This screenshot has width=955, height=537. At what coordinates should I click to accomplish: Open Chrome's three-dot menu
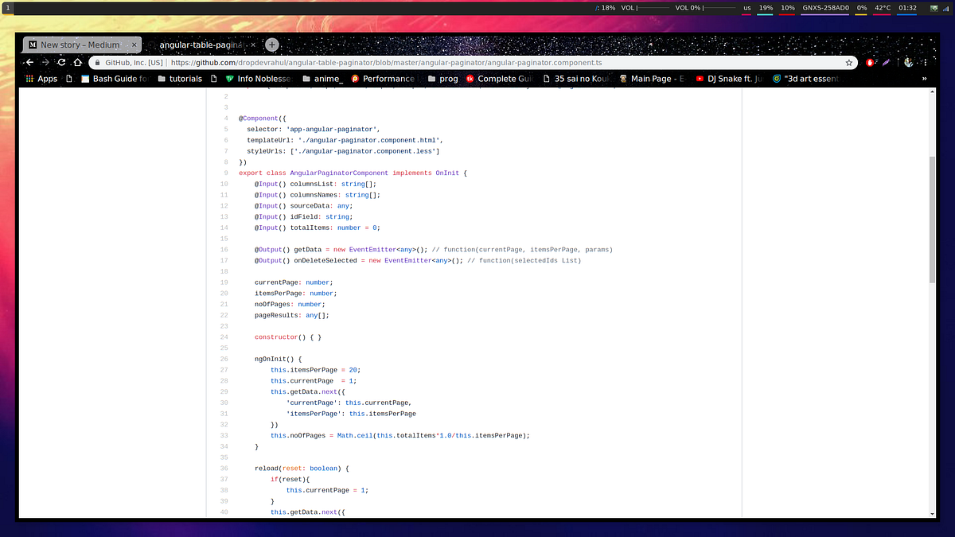(924, 62)
